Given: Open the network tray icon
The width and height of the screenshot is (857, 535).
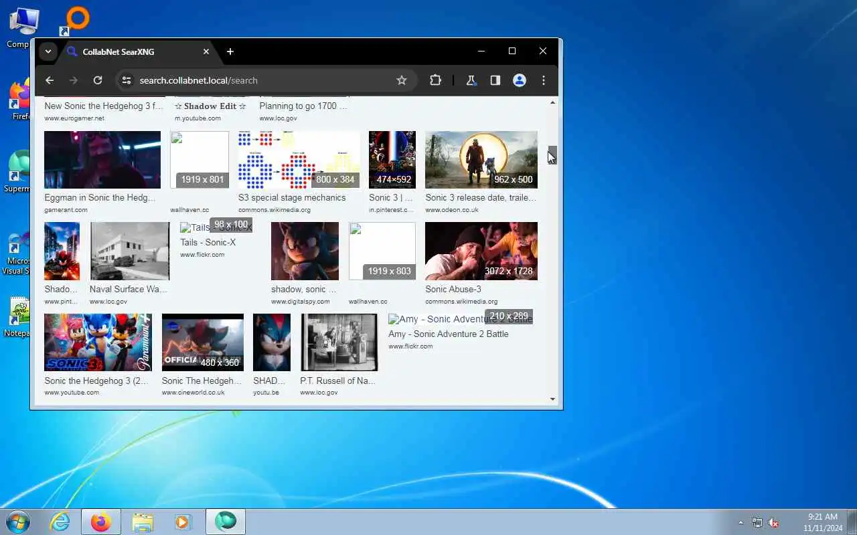Looking at the screenshot, I should (757, 522).
